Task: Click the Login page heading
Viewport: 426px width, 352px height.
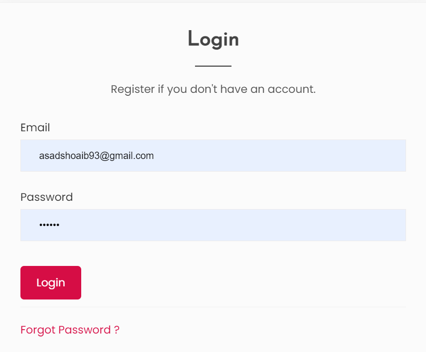Action: click(213, 39)
